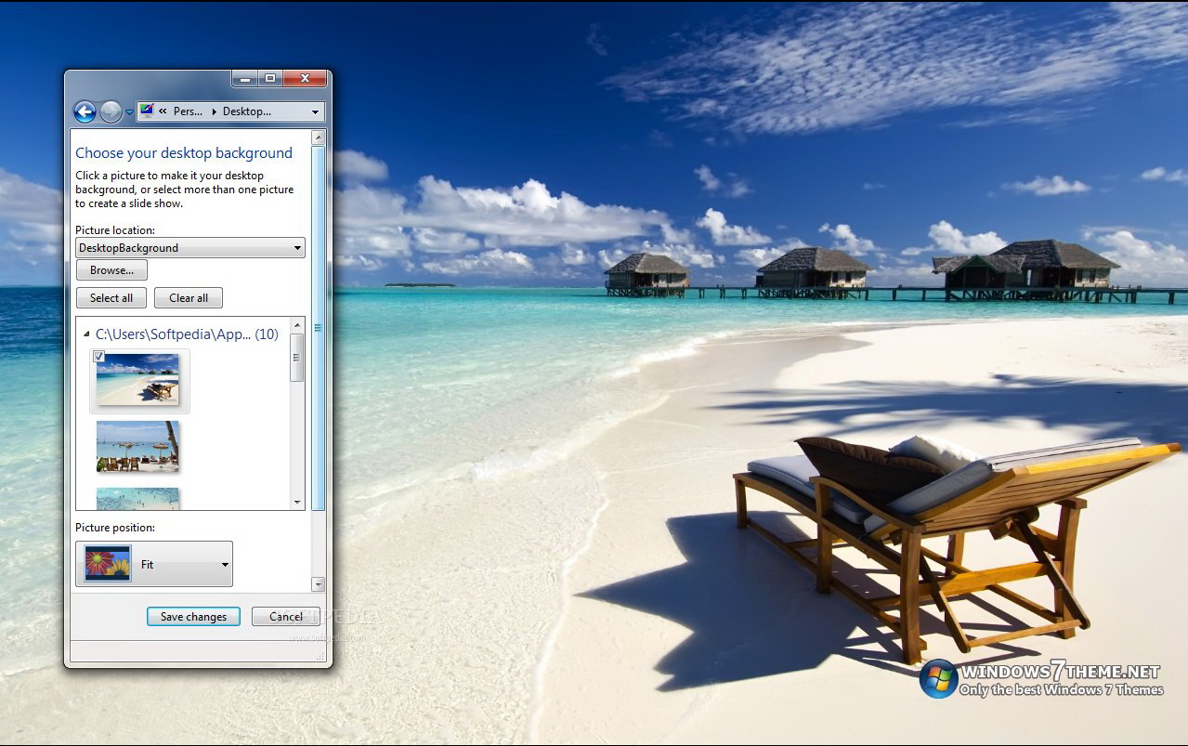Screen dimensions: 1188x746
Task: Open the recent pages arrow beside Forward
Action: point(129,112)
